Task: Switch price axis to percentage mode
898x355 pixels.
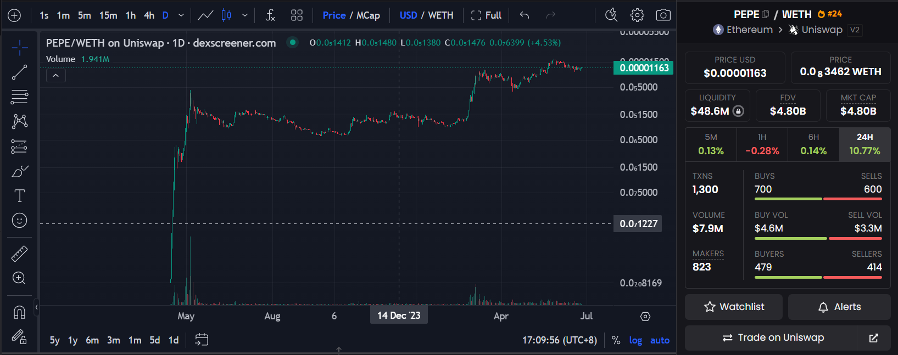Action: coord(616,340)
